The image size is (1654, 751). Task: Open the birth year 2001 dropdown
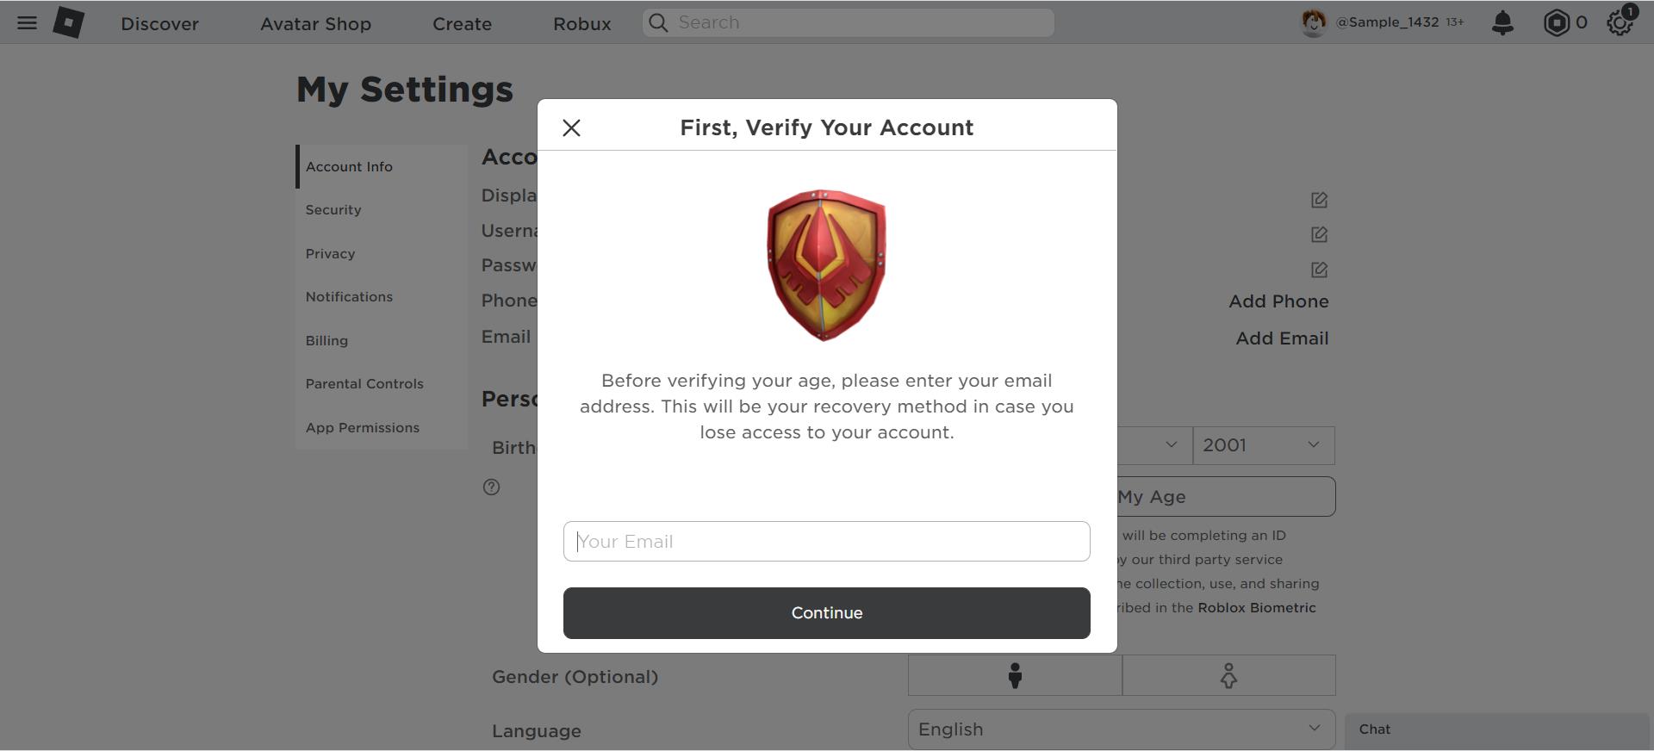tap(1264, 445)
